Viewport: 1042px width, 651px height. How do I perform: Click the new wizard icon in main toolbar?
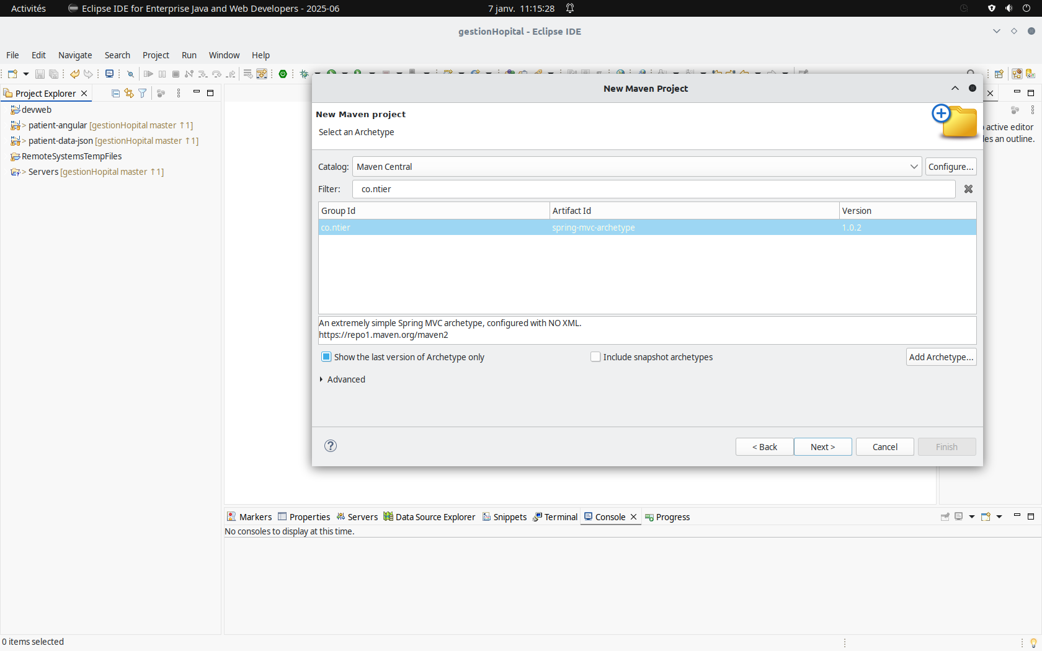12,74
